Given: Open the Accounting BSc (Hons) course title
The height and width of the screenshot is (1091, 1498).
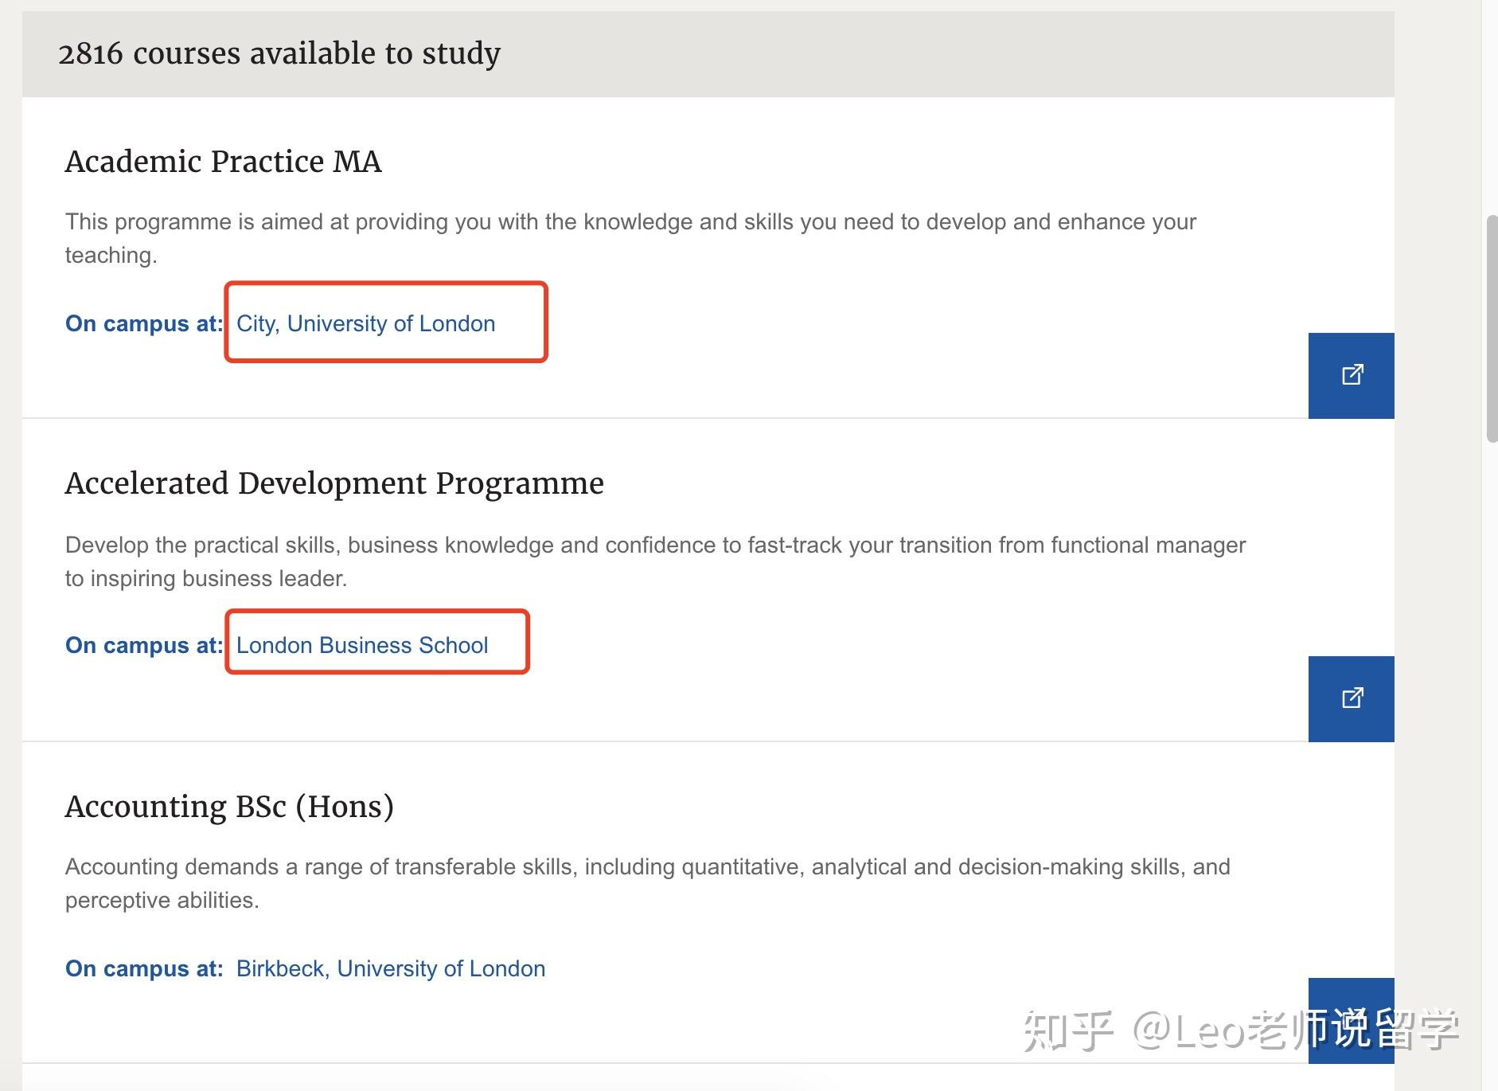Looking at the screenshot, I should [229, 807].
